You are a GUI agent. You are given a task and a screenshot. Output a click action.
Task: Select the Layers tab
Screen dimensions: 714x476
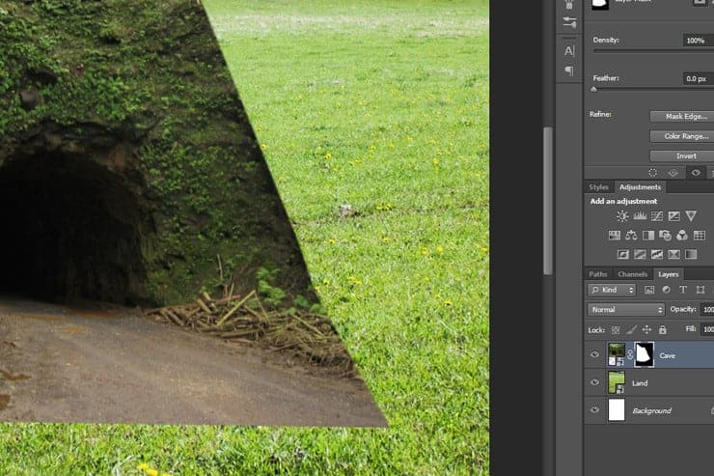click(668, 274)
